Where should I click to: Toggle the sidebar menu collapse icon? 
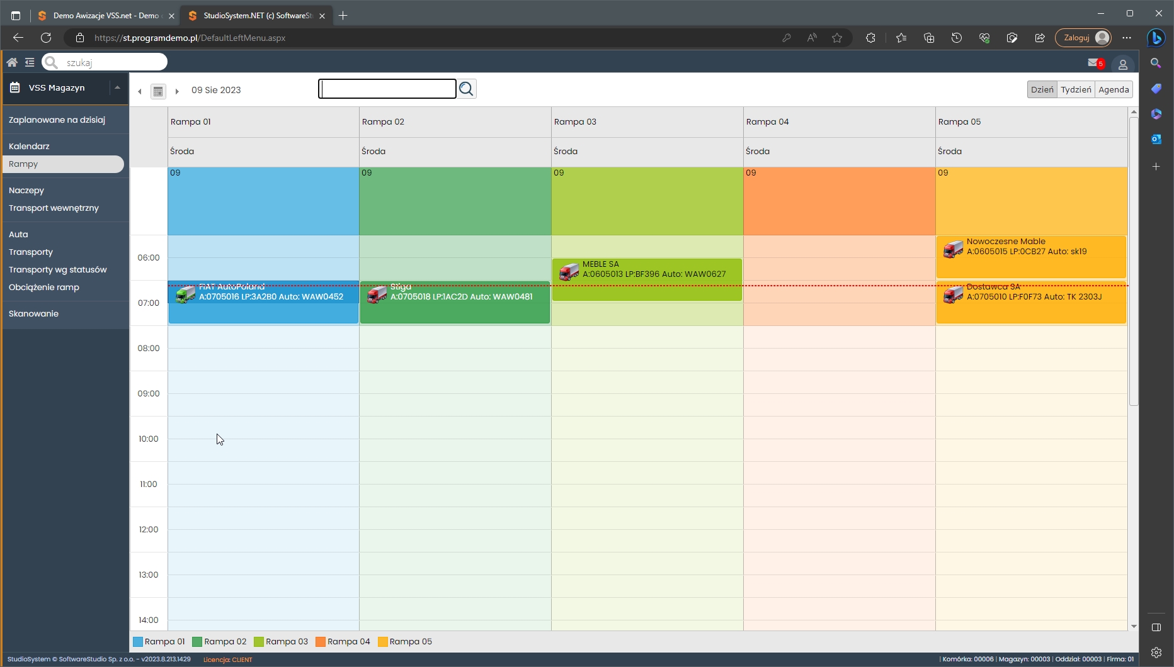click(x=30, y=62)
